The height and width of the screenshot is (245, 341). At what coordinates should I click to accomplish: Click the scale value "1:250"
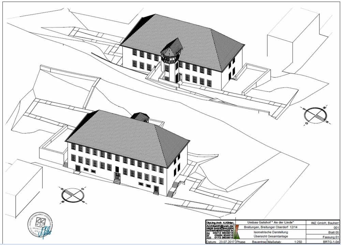coord(299,242)
